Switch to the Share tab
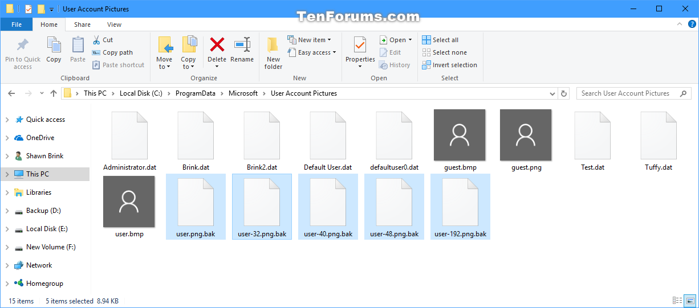The height and width of the screenshot is (308, 699). coord(82,24)
